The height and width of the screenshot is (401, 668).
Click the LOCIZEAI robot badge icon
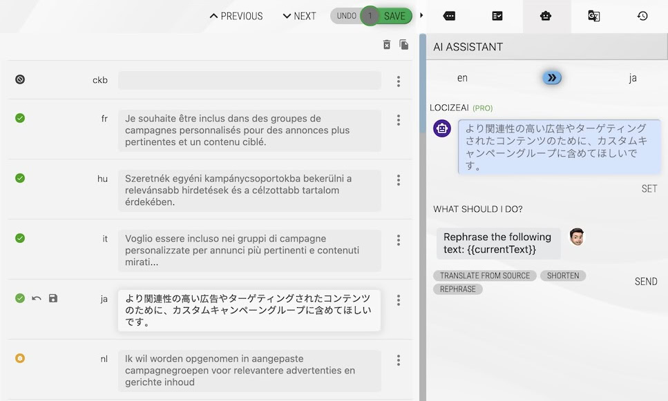point(441,128)
